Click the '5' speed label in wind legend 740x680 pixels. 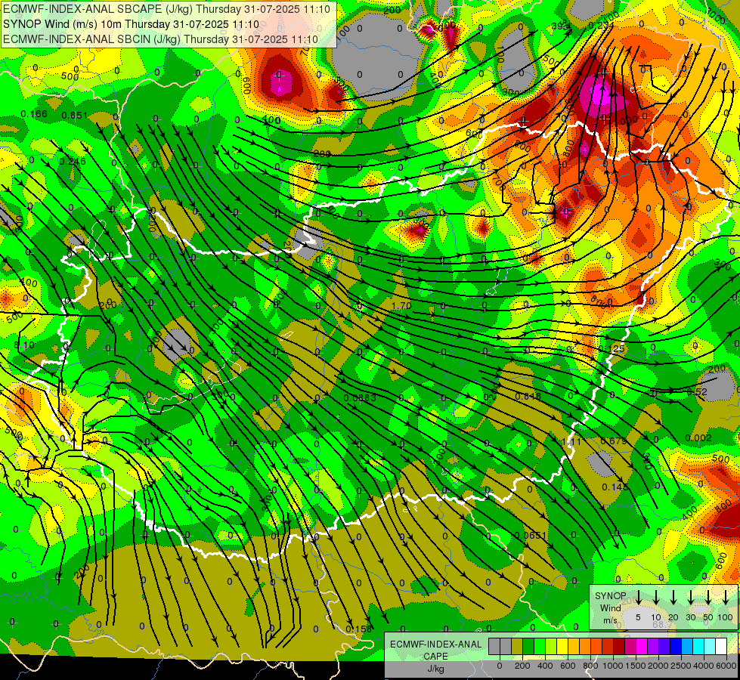(x=638, y=617)
